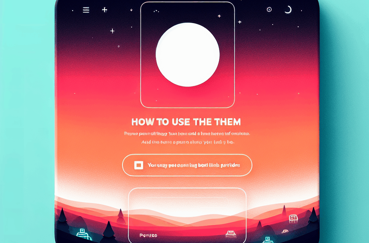The image size is (369, 243).
Task: Select the teal house icon at the bottom right
Action: [267, 240]
